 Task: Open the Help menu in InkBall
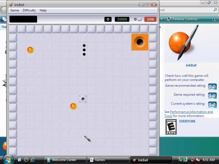tap(43, 10)
